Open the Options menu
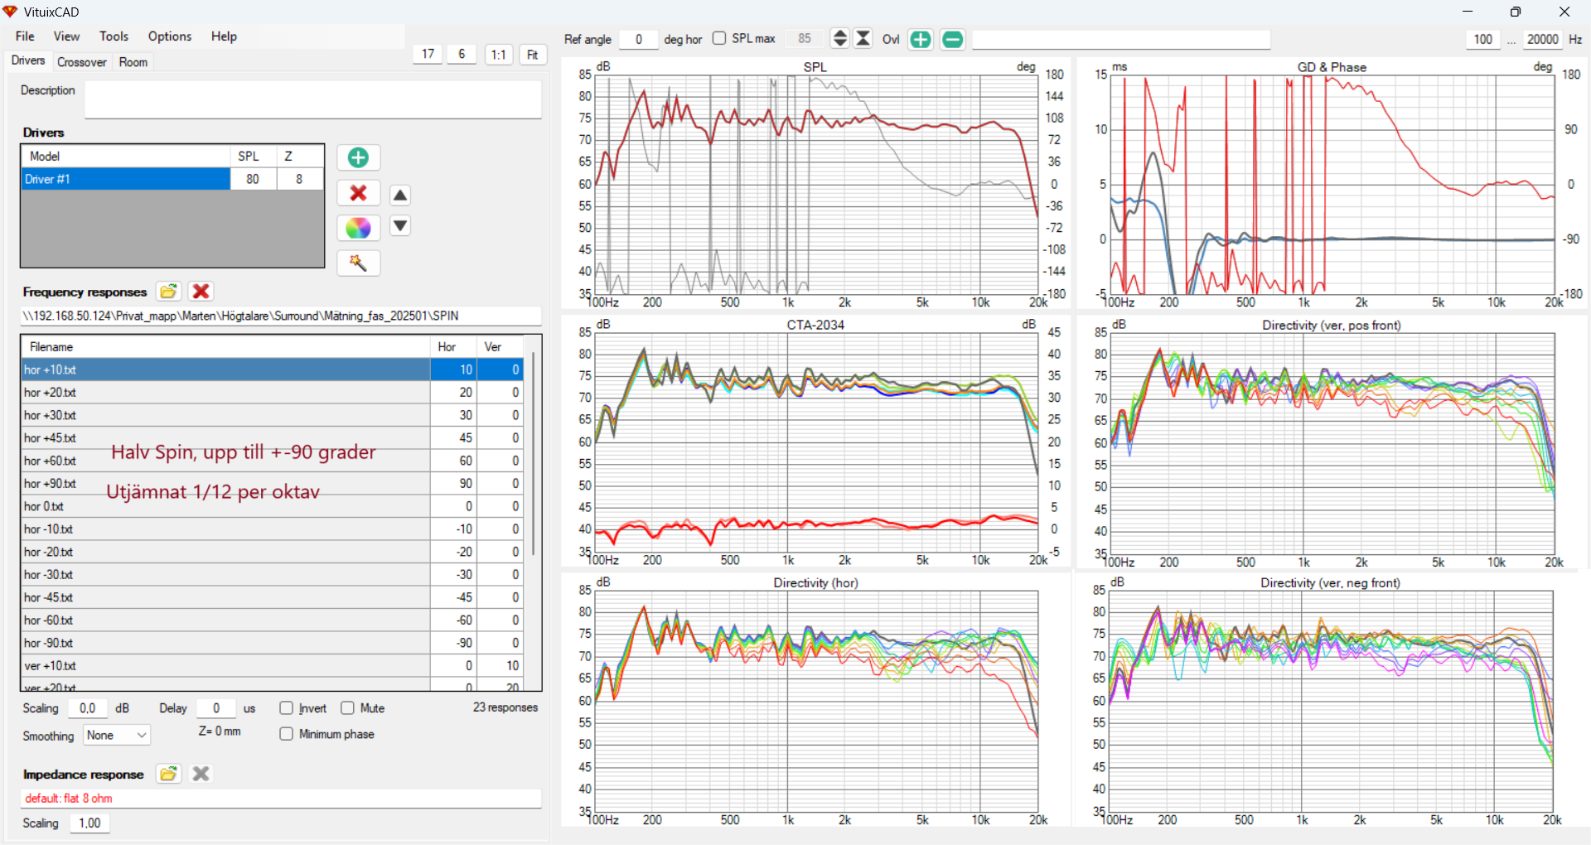Viewport: 1591px width, 845px height. point(170,36)
